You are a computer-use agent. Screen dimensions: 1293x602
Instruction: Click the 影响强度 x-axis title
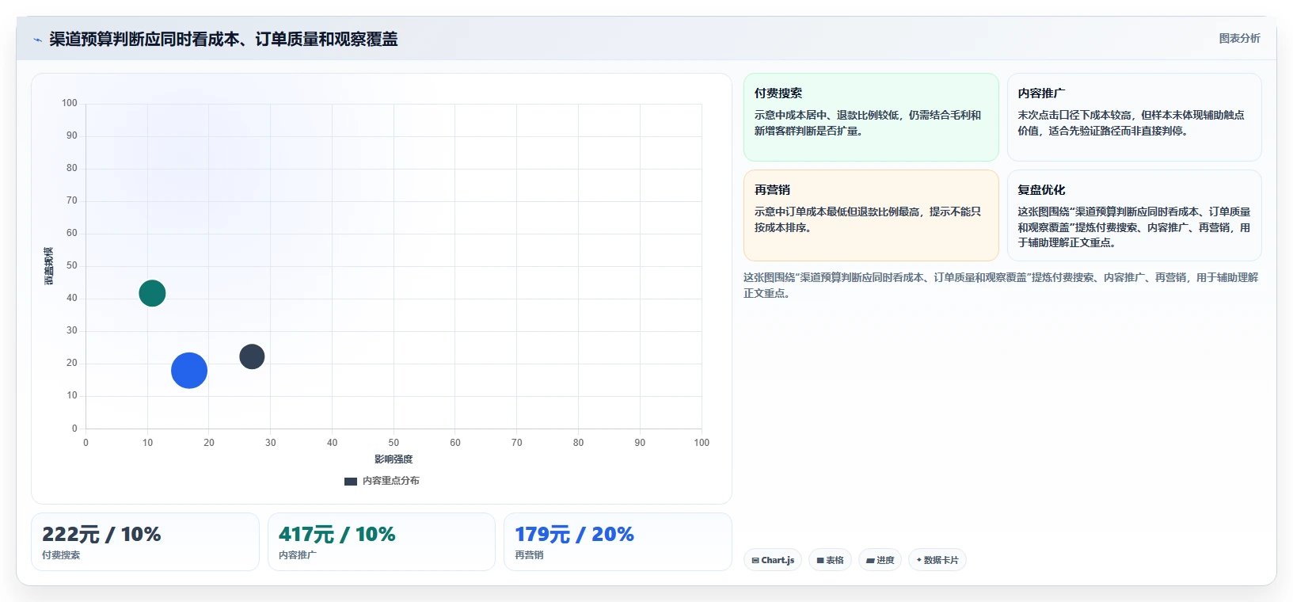pyautogui.click(x=394, y=459)
